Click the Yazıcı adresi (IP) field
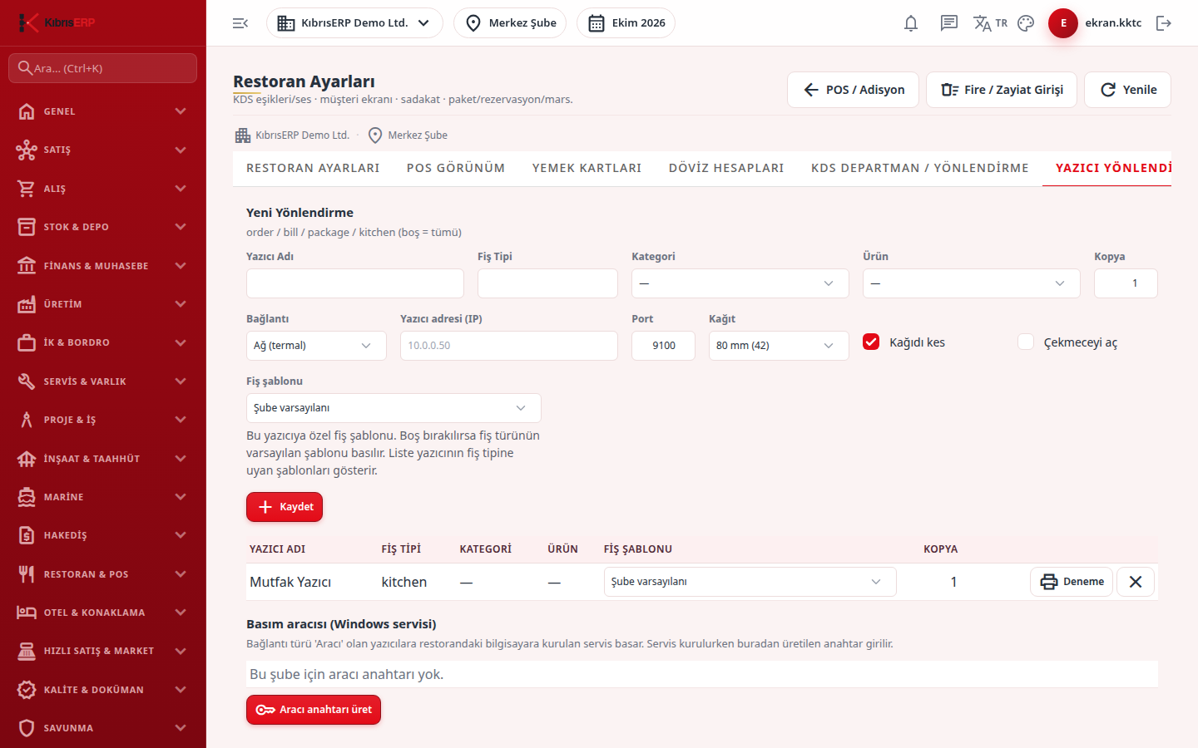 509,346
